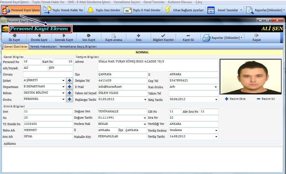Go to first record with İlk Kayıt
286x174 pixels.
[x=14, y=38]
